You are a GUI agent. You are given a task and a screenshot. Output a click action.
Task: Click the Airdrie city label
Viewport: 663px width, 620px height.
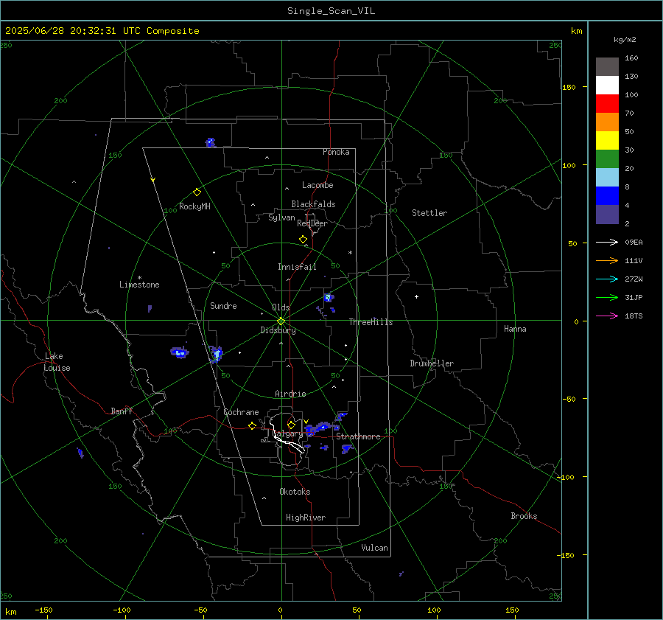click(290, 394)
